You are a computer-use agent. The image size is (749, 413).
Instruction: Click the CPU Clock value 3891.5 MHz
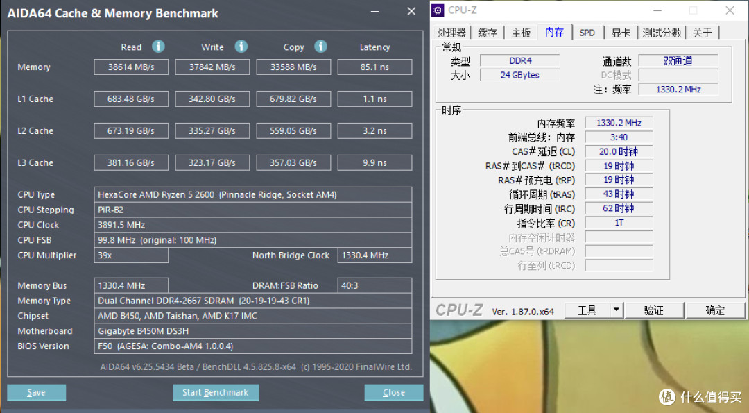pos(252,225)
